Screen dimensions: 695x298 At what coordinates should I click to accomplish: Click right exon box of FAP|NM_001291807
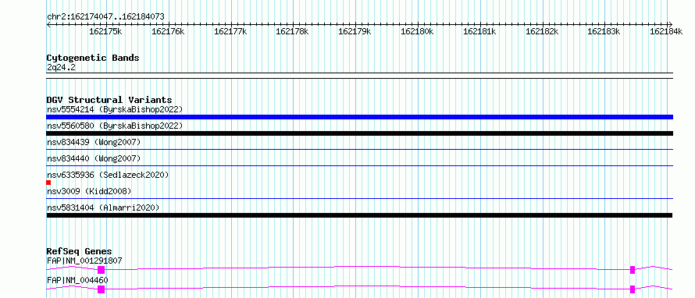click(633, 270)
